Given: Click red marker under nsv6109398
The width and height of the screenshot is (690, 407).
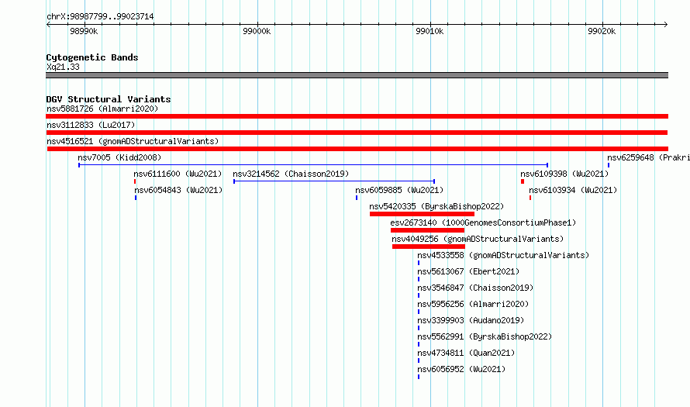Looking at the screenshot, I should 523,181.
